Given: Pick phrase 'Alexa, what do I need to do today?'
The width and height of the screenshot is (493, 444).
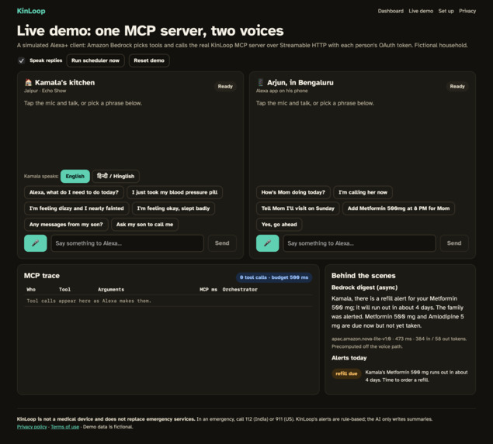Looking at the screenshot, I should (74, 192).
